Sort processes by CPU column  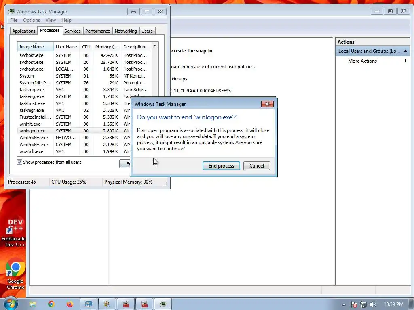pyautogui.click(x=86, y=47)
